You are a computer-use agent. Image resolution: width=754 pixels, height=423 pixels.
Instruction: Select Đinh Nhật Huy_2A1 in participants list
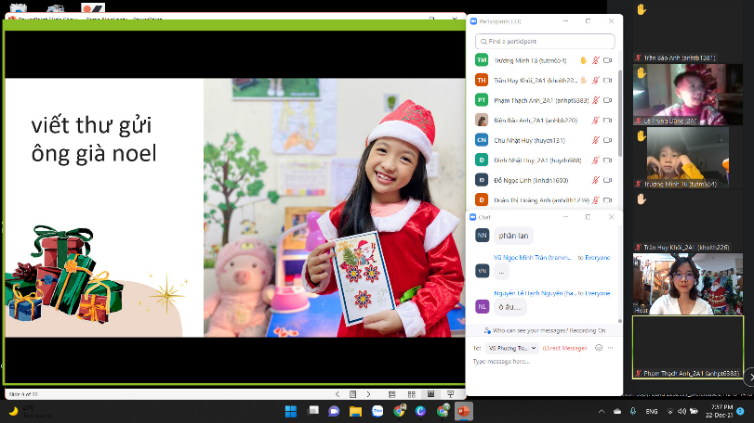click(x=527, y=160)
